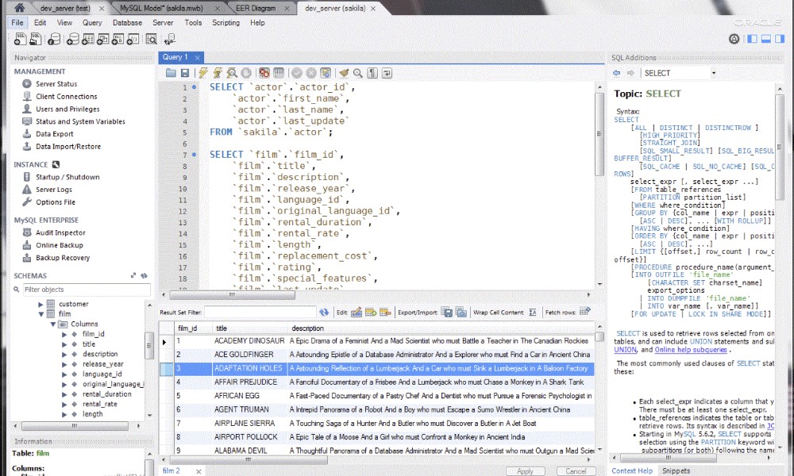This screenshot has height=476, width=794.
Task: Create a new table toolbar icon
Action: 88,39
